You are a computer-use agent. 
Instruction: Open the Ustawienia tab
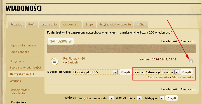(49, 25)
